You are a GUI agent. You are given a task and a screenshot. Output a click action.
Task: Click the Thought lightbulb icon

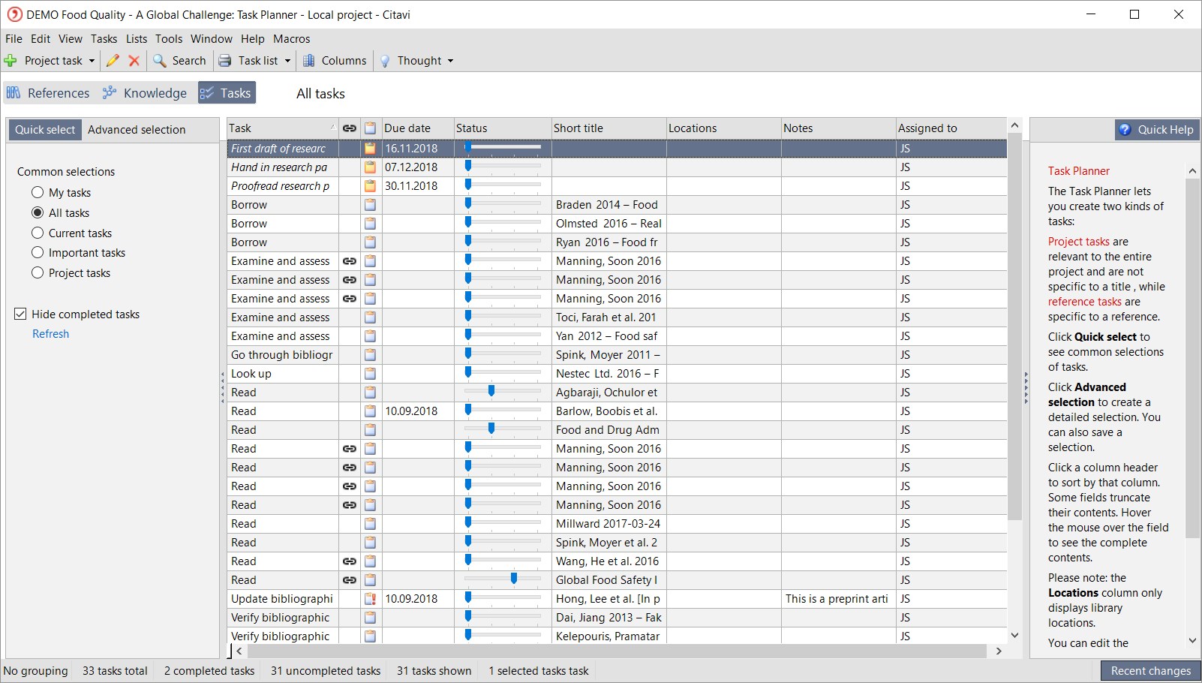coord(385,61)
